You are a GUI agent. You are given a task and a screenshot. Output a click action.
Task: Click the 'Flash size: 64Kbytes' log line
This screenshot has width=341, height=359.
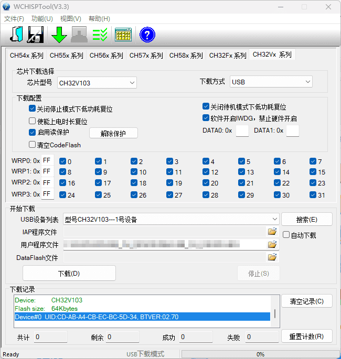(x=46, y=308)
